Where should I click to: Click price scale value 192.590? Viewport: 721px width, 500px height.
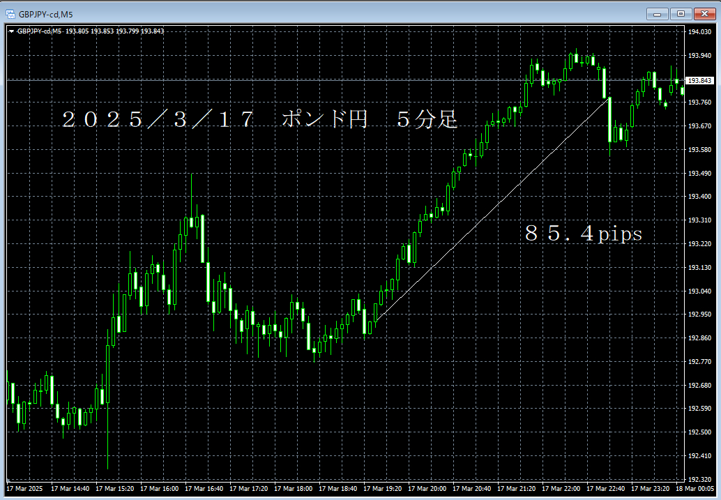pos(699,408)
